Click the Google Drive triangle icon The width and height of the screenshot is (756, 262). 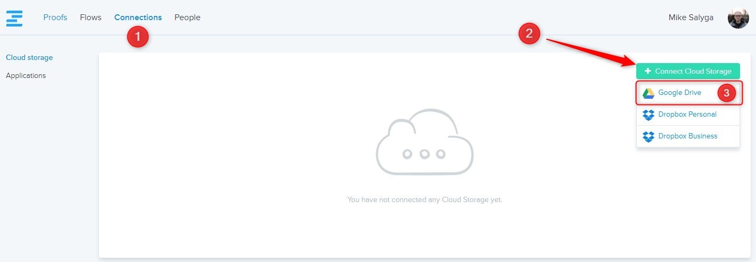point(648,93)
